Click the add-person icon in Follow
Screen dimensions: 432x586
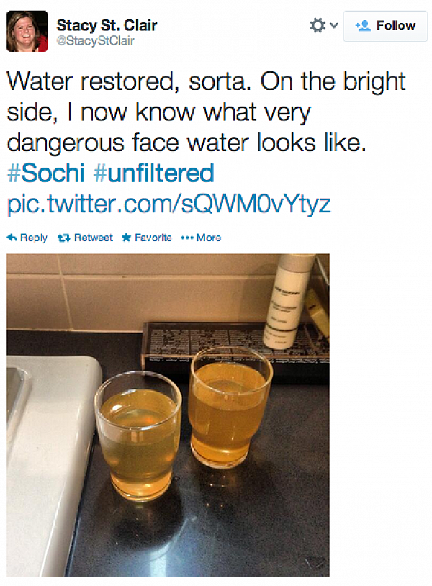(x=363, y=25)
